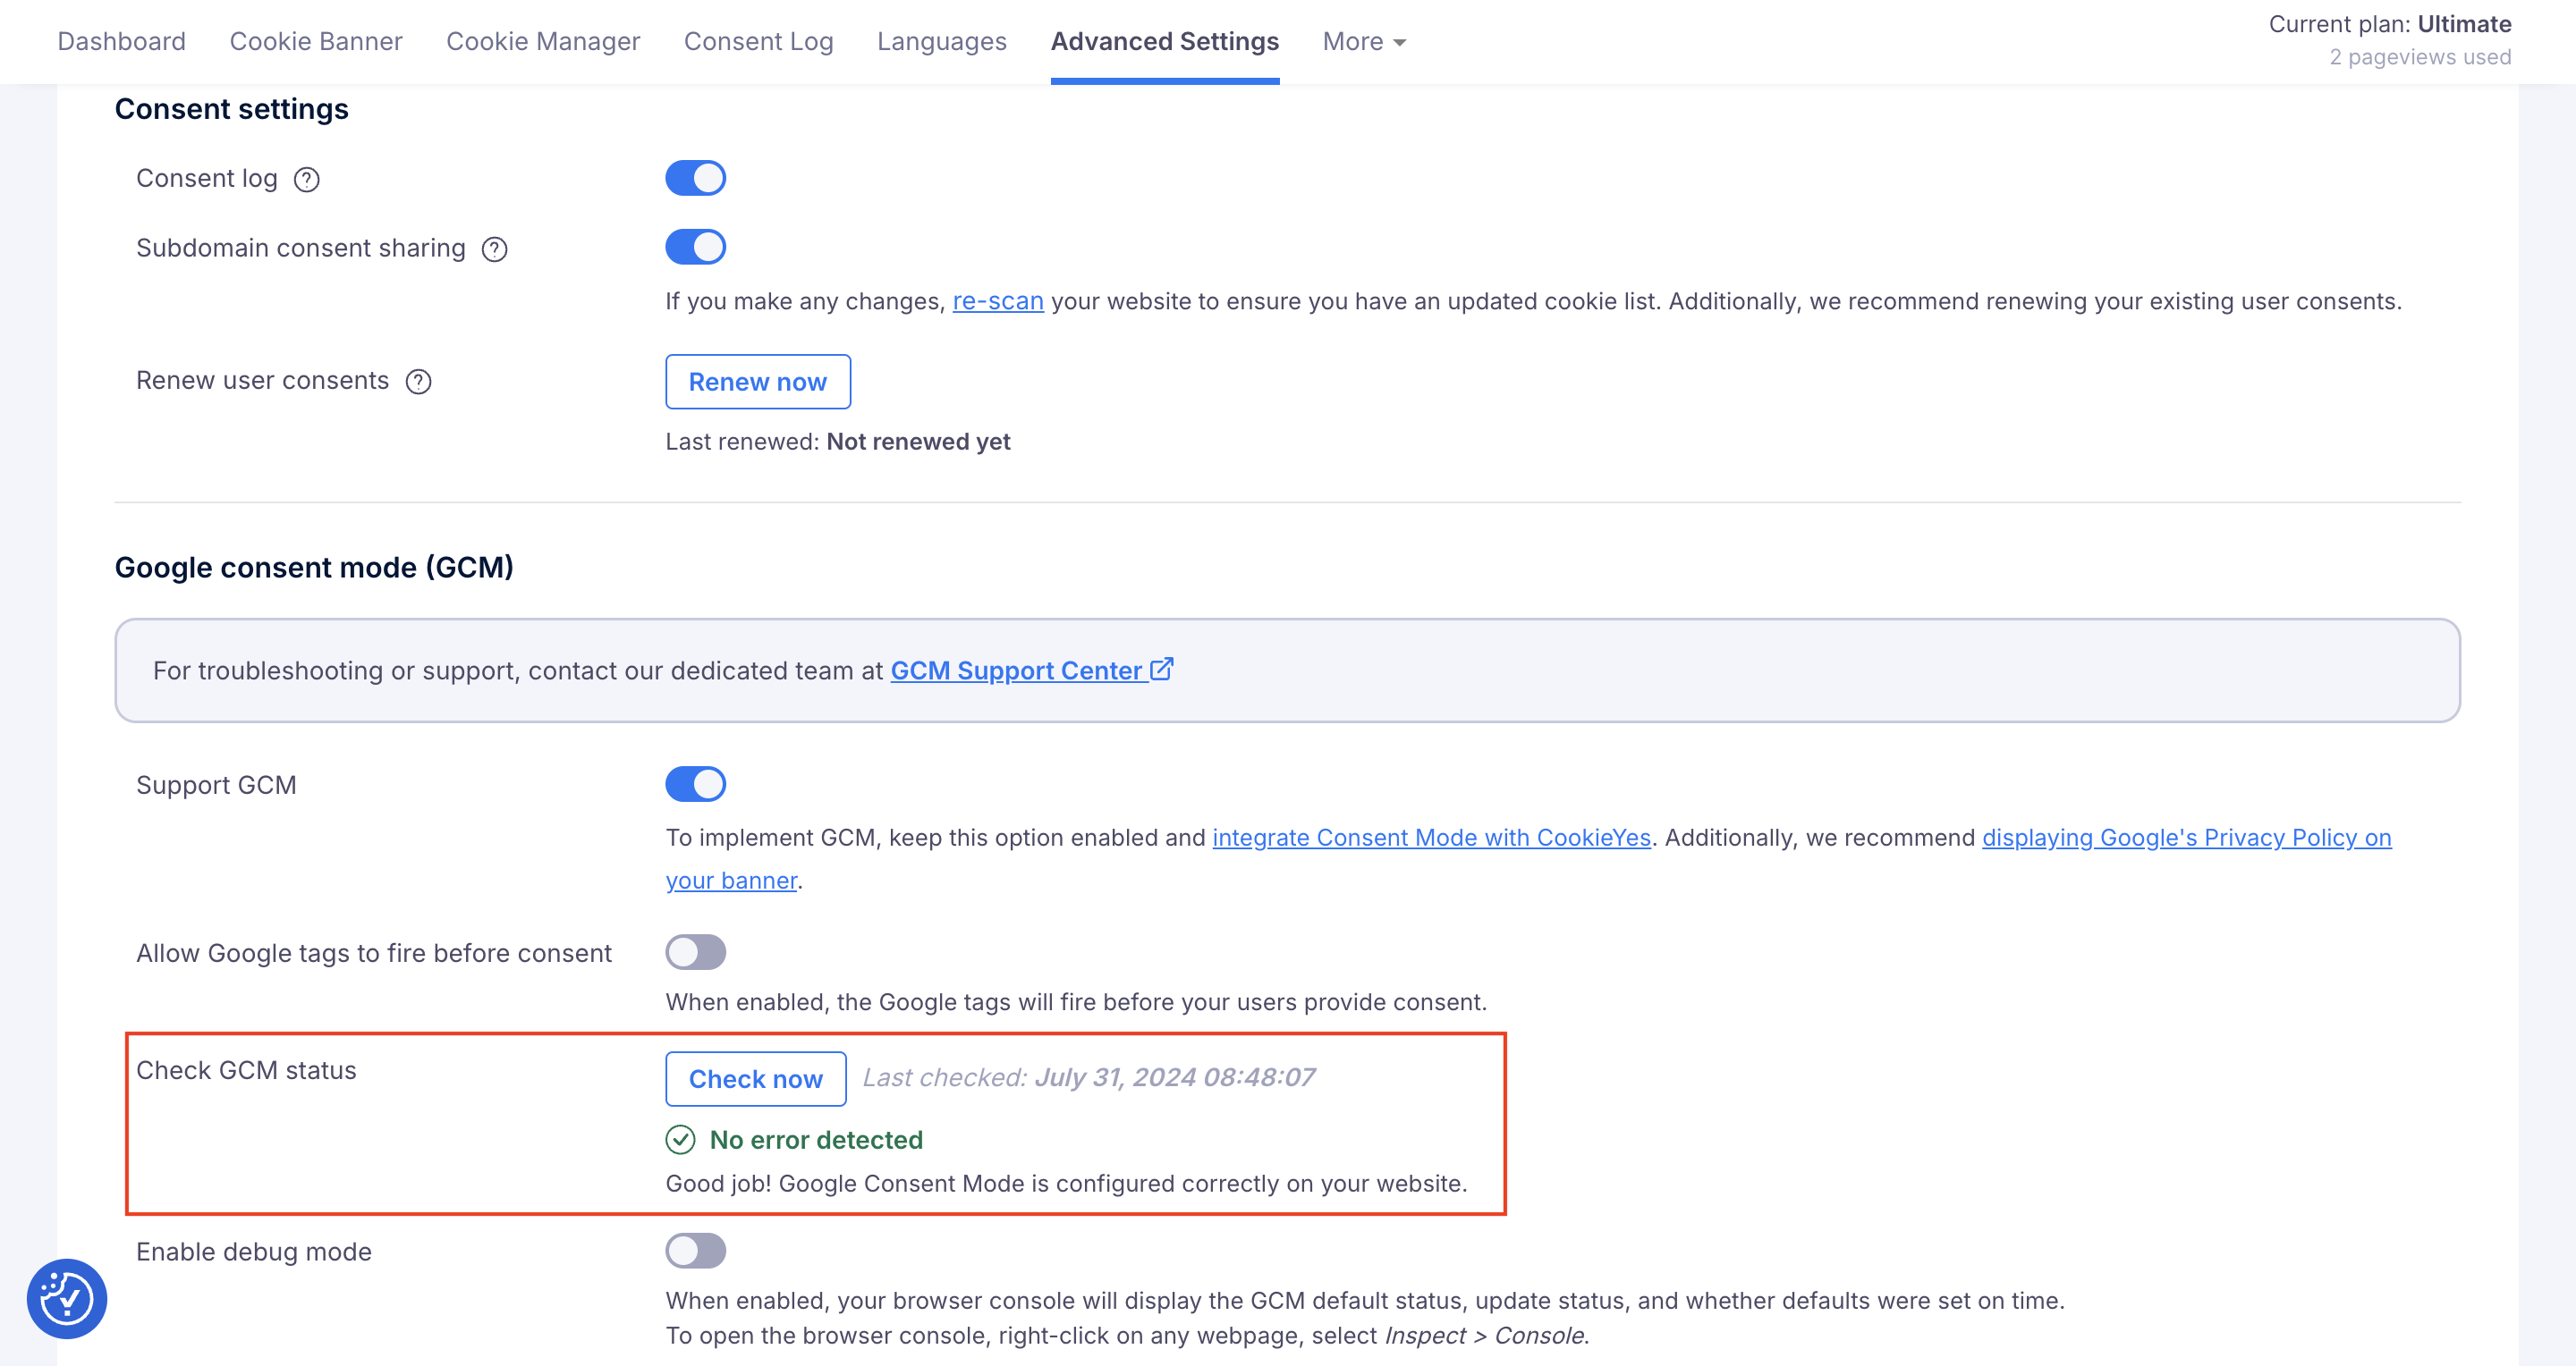This screenshot has height=1366, width=2576.
Task: Click Subdomain consent sharing help icon
Action: 494,249
